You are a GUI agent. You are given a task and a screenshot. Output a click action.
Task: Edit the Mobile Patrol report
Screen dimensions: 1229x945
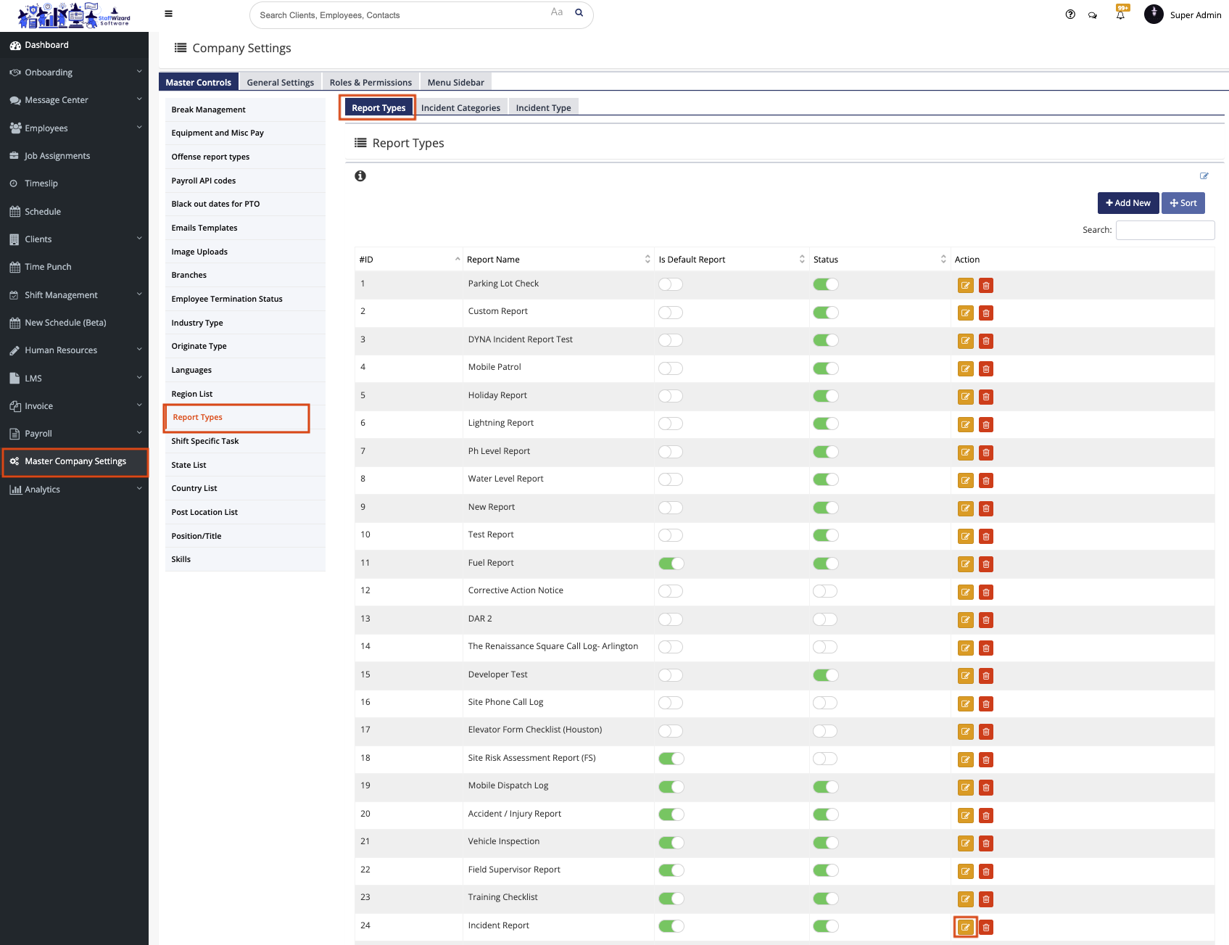965,369
